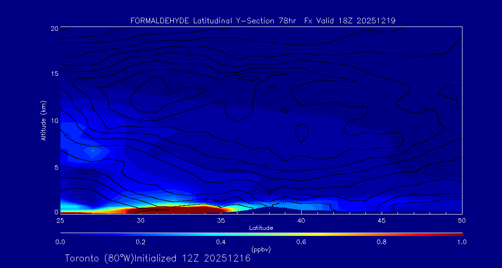The height and width of the screenshot is (268, 502).
Task: Click the latitude tick label 35
Action: tap(221, 221)
